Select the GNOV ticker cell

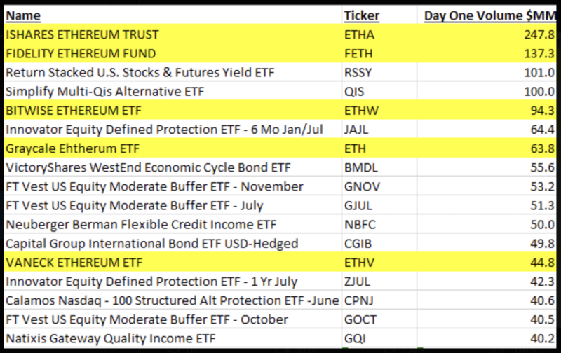pyautogui.click(x=379, y=186)
